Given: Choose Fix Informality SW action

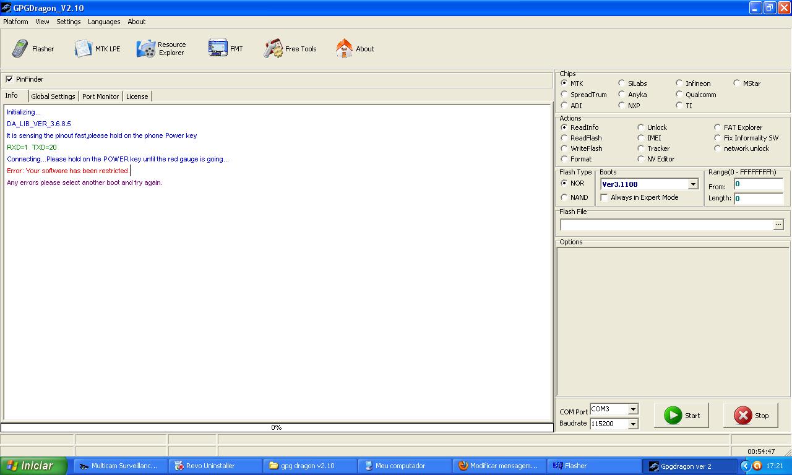Looking at the screenshot, I should tap(717, 138).
